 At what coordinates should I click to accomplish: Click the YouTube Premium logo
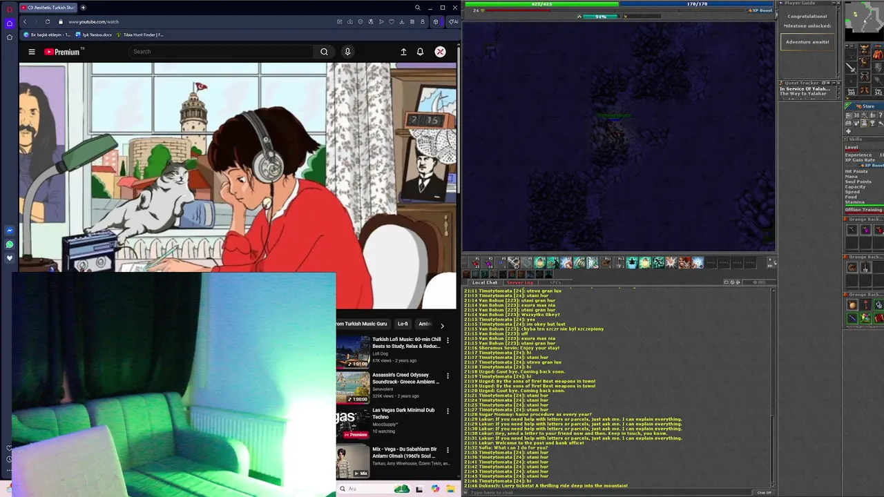(63, 52)
